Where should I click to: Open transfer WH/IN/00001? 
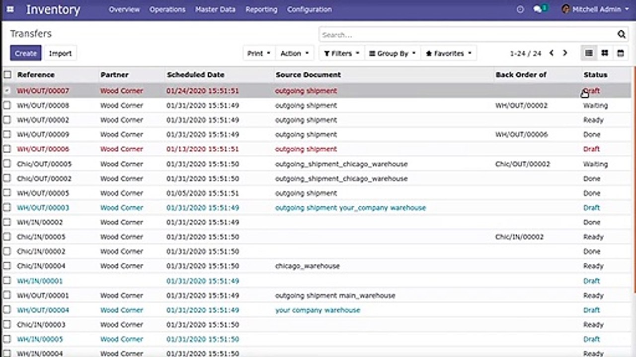pyautogui.click(x=40, y=281)
